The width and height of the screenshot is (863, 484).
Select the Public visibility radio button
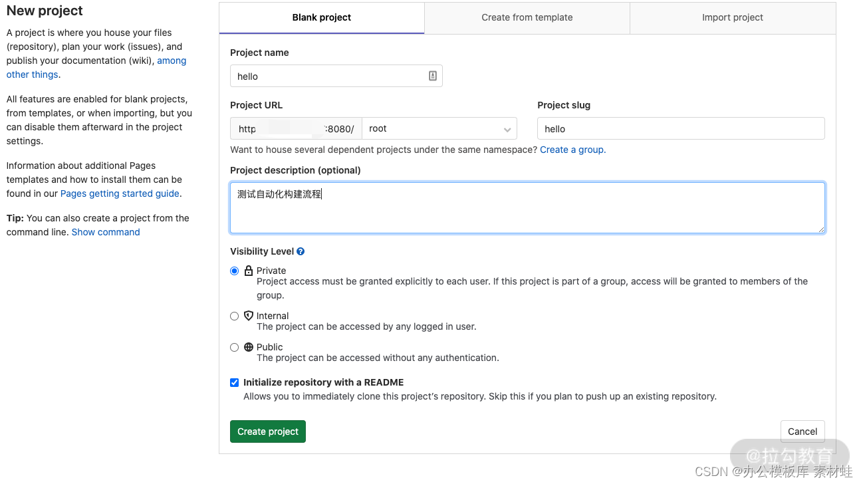(x=234, y=347)
